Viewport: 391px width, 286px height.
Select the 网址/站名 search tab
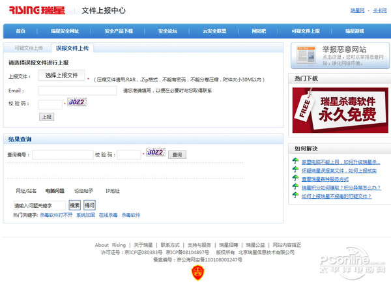(x=26, y=191)
